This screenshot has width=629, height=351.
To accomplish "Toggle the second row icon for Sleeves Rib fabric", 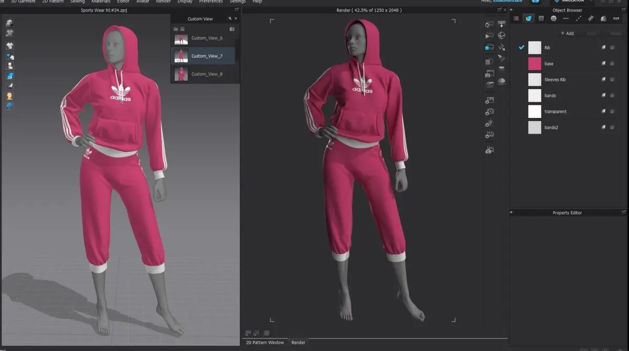I will 612,80.
